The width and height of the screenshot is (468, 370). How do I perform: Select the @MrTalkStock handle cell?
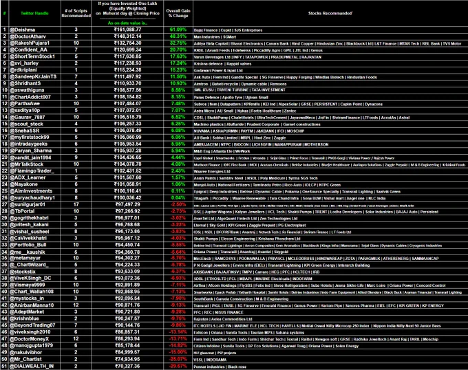[34, 164]
